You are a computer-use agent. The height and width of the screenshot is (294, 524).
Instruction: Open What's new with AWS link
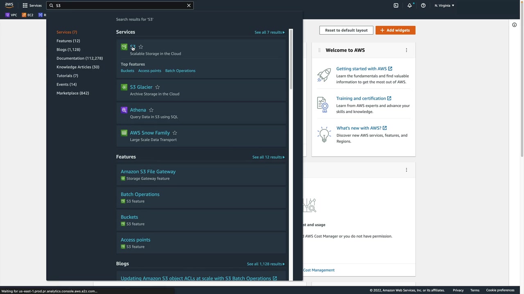click(x=361, y=128)
